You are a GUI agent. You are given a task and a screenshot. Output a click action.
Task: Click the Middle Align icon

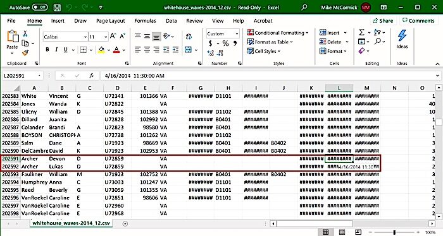(147, 36)
